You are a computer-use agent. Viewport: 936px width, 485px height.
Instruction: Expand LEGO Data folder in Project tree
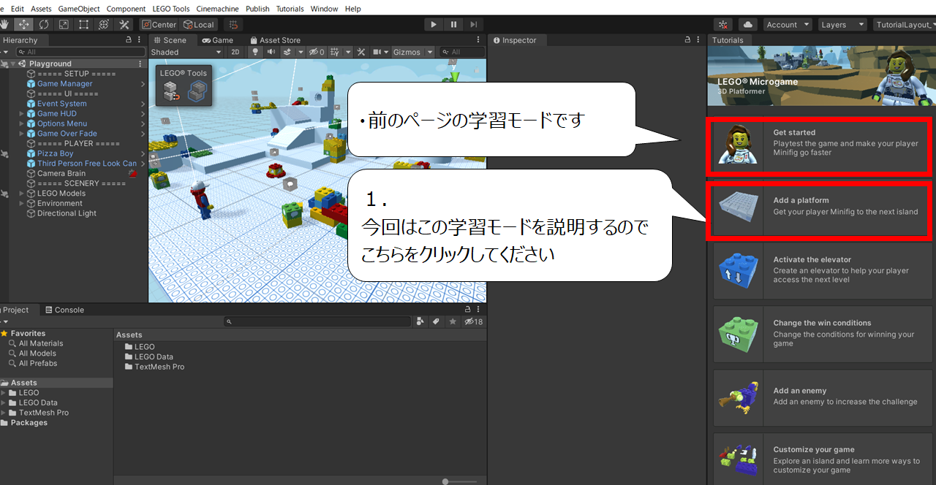click(4, 402)
